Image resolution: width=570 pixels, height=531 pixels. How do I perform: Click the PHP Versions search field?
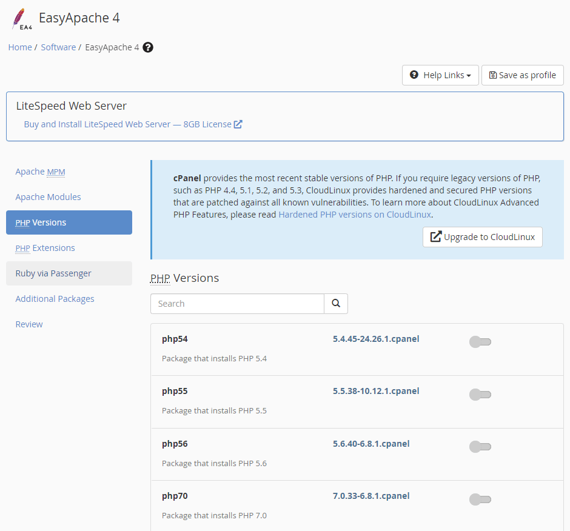click(x=237, y=304)
